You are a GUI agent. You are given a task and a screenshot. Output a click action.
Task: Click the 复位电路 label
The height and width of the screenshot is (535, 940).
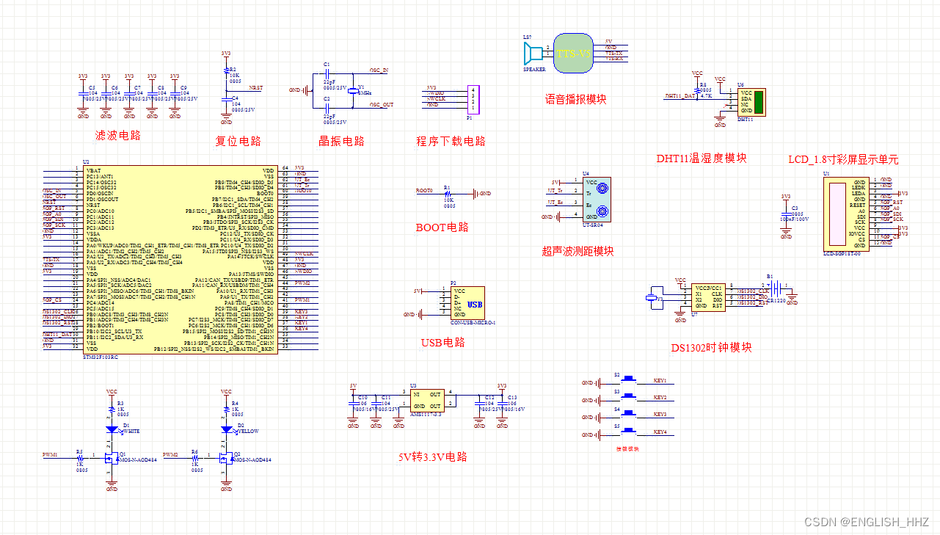238,141
